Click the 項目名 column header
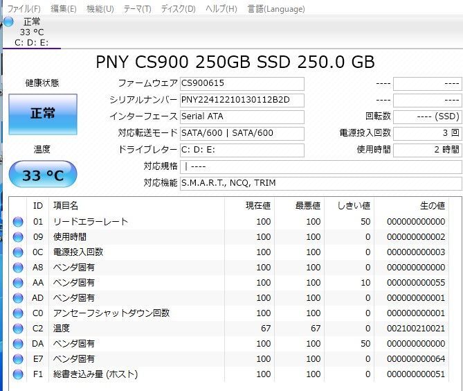 (137, 206)
